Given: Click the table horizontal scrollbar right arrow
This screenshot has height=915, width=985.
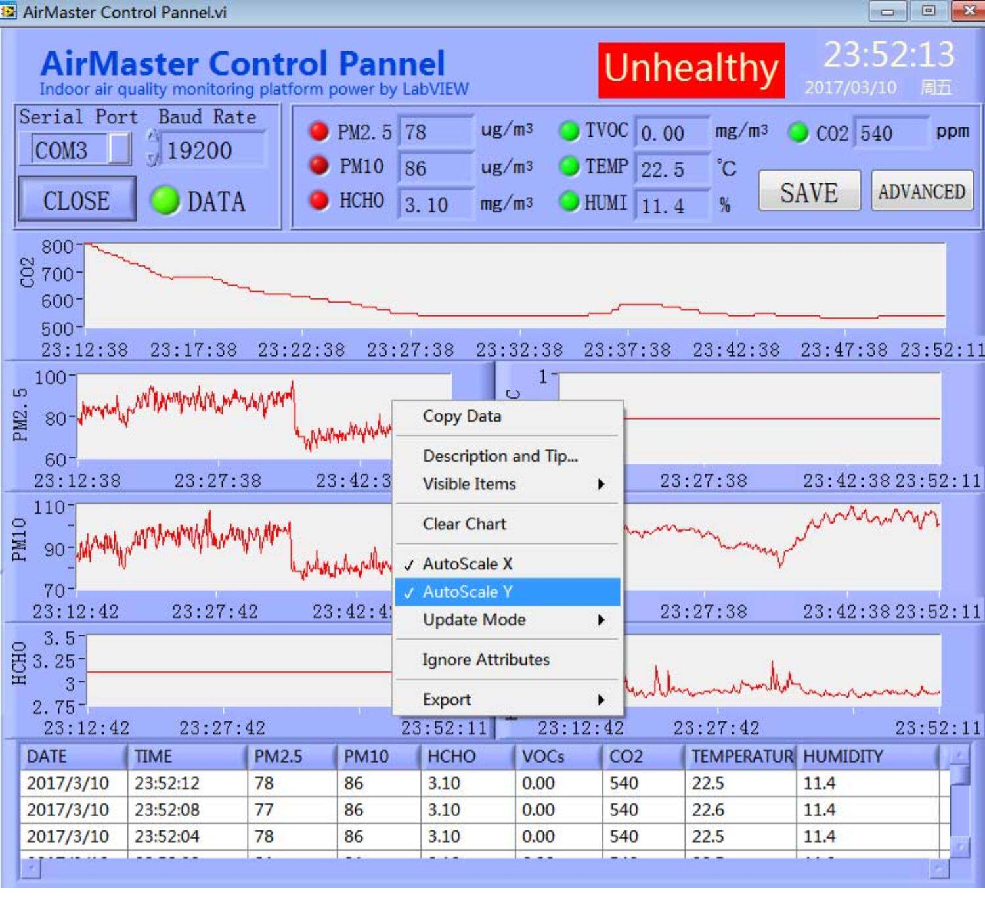Looking at the screenshot, I should coord(940,869).
